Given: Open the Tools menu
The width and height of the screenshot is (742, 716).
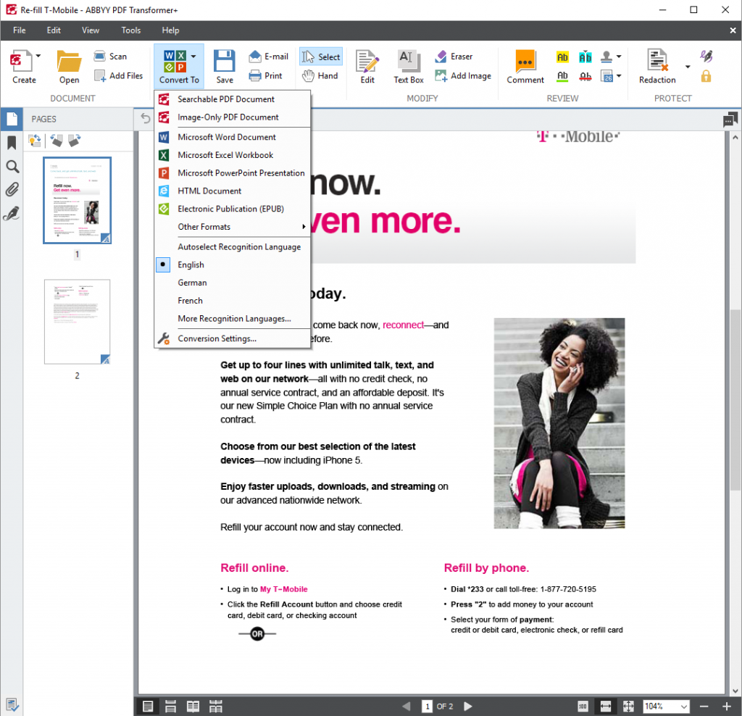Looking at the screenshot, I should click(130, 30).
